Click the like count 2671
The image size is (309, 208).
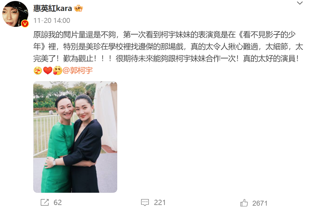(x=260, y=203)
